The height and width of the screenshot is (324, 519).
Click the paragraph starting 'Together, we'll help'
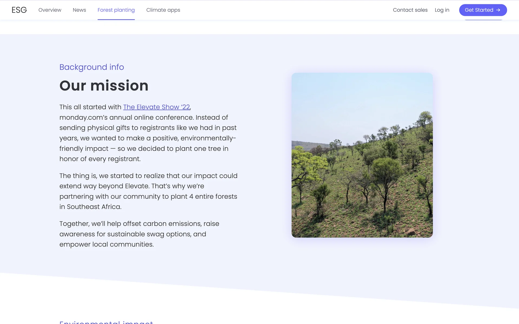click(139, 234)
